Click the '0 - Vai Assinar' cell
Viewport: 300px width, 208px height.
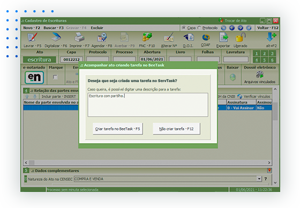pos(241,108)
